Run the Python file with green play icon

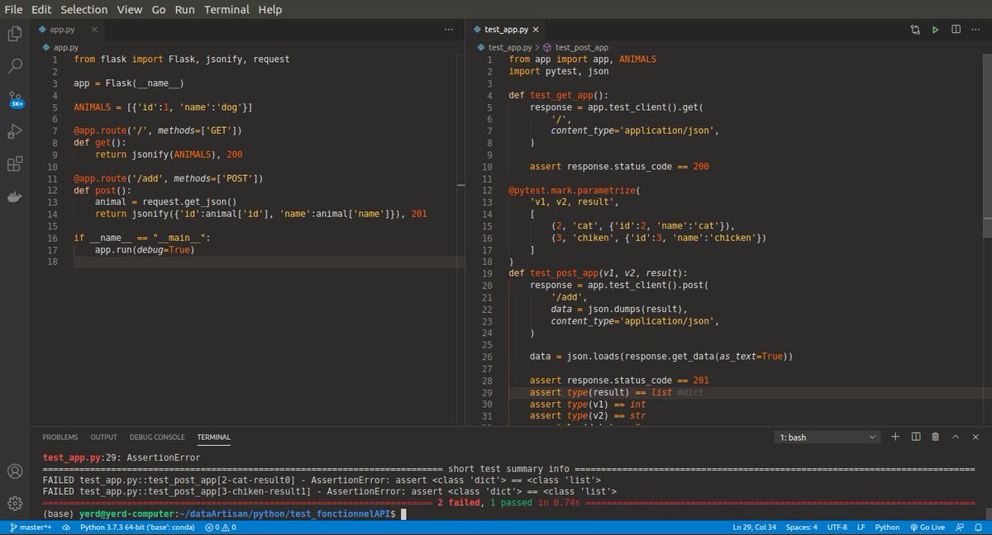936,29
